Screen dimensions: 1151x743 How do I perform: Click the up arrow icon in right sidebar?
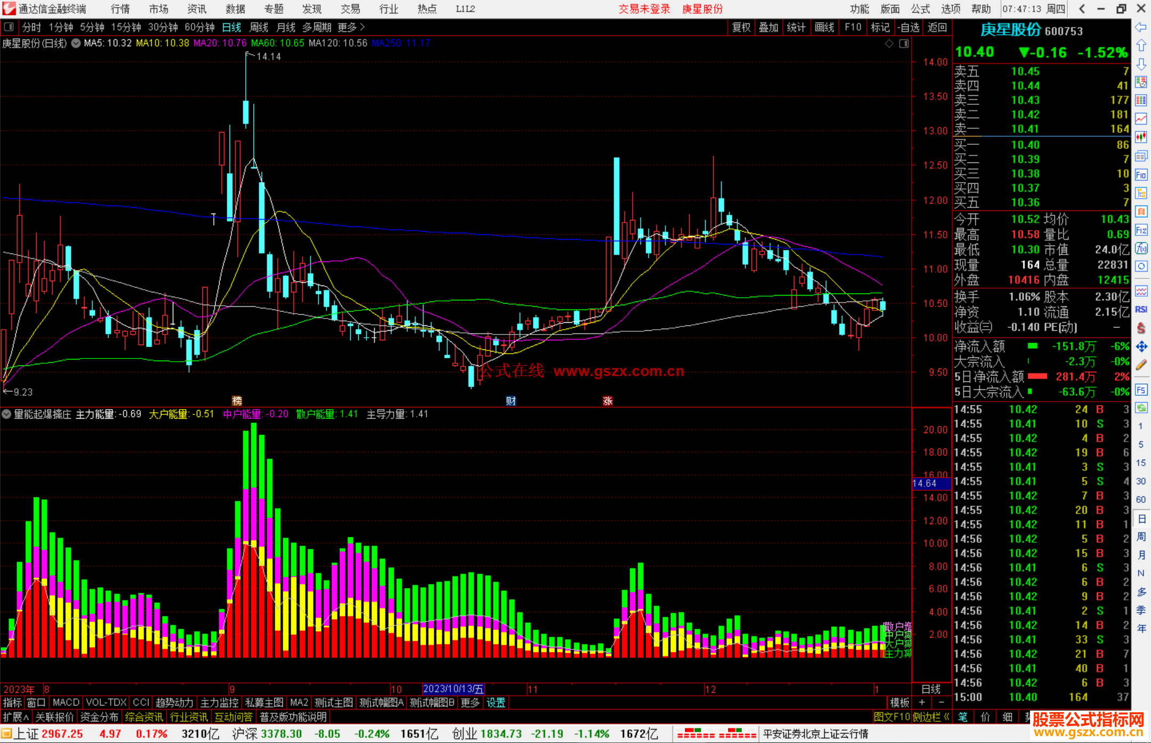click(x=1141, y=46)
